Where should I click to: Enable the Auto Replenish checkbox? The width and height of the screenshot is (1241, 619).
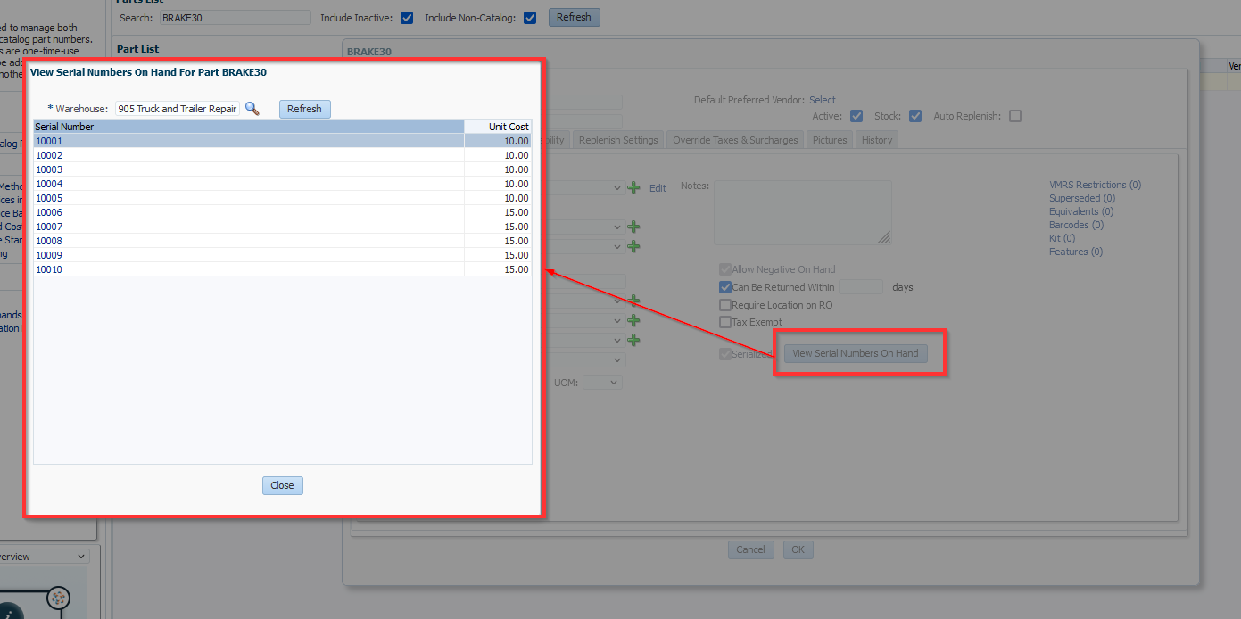[1015, 116]
